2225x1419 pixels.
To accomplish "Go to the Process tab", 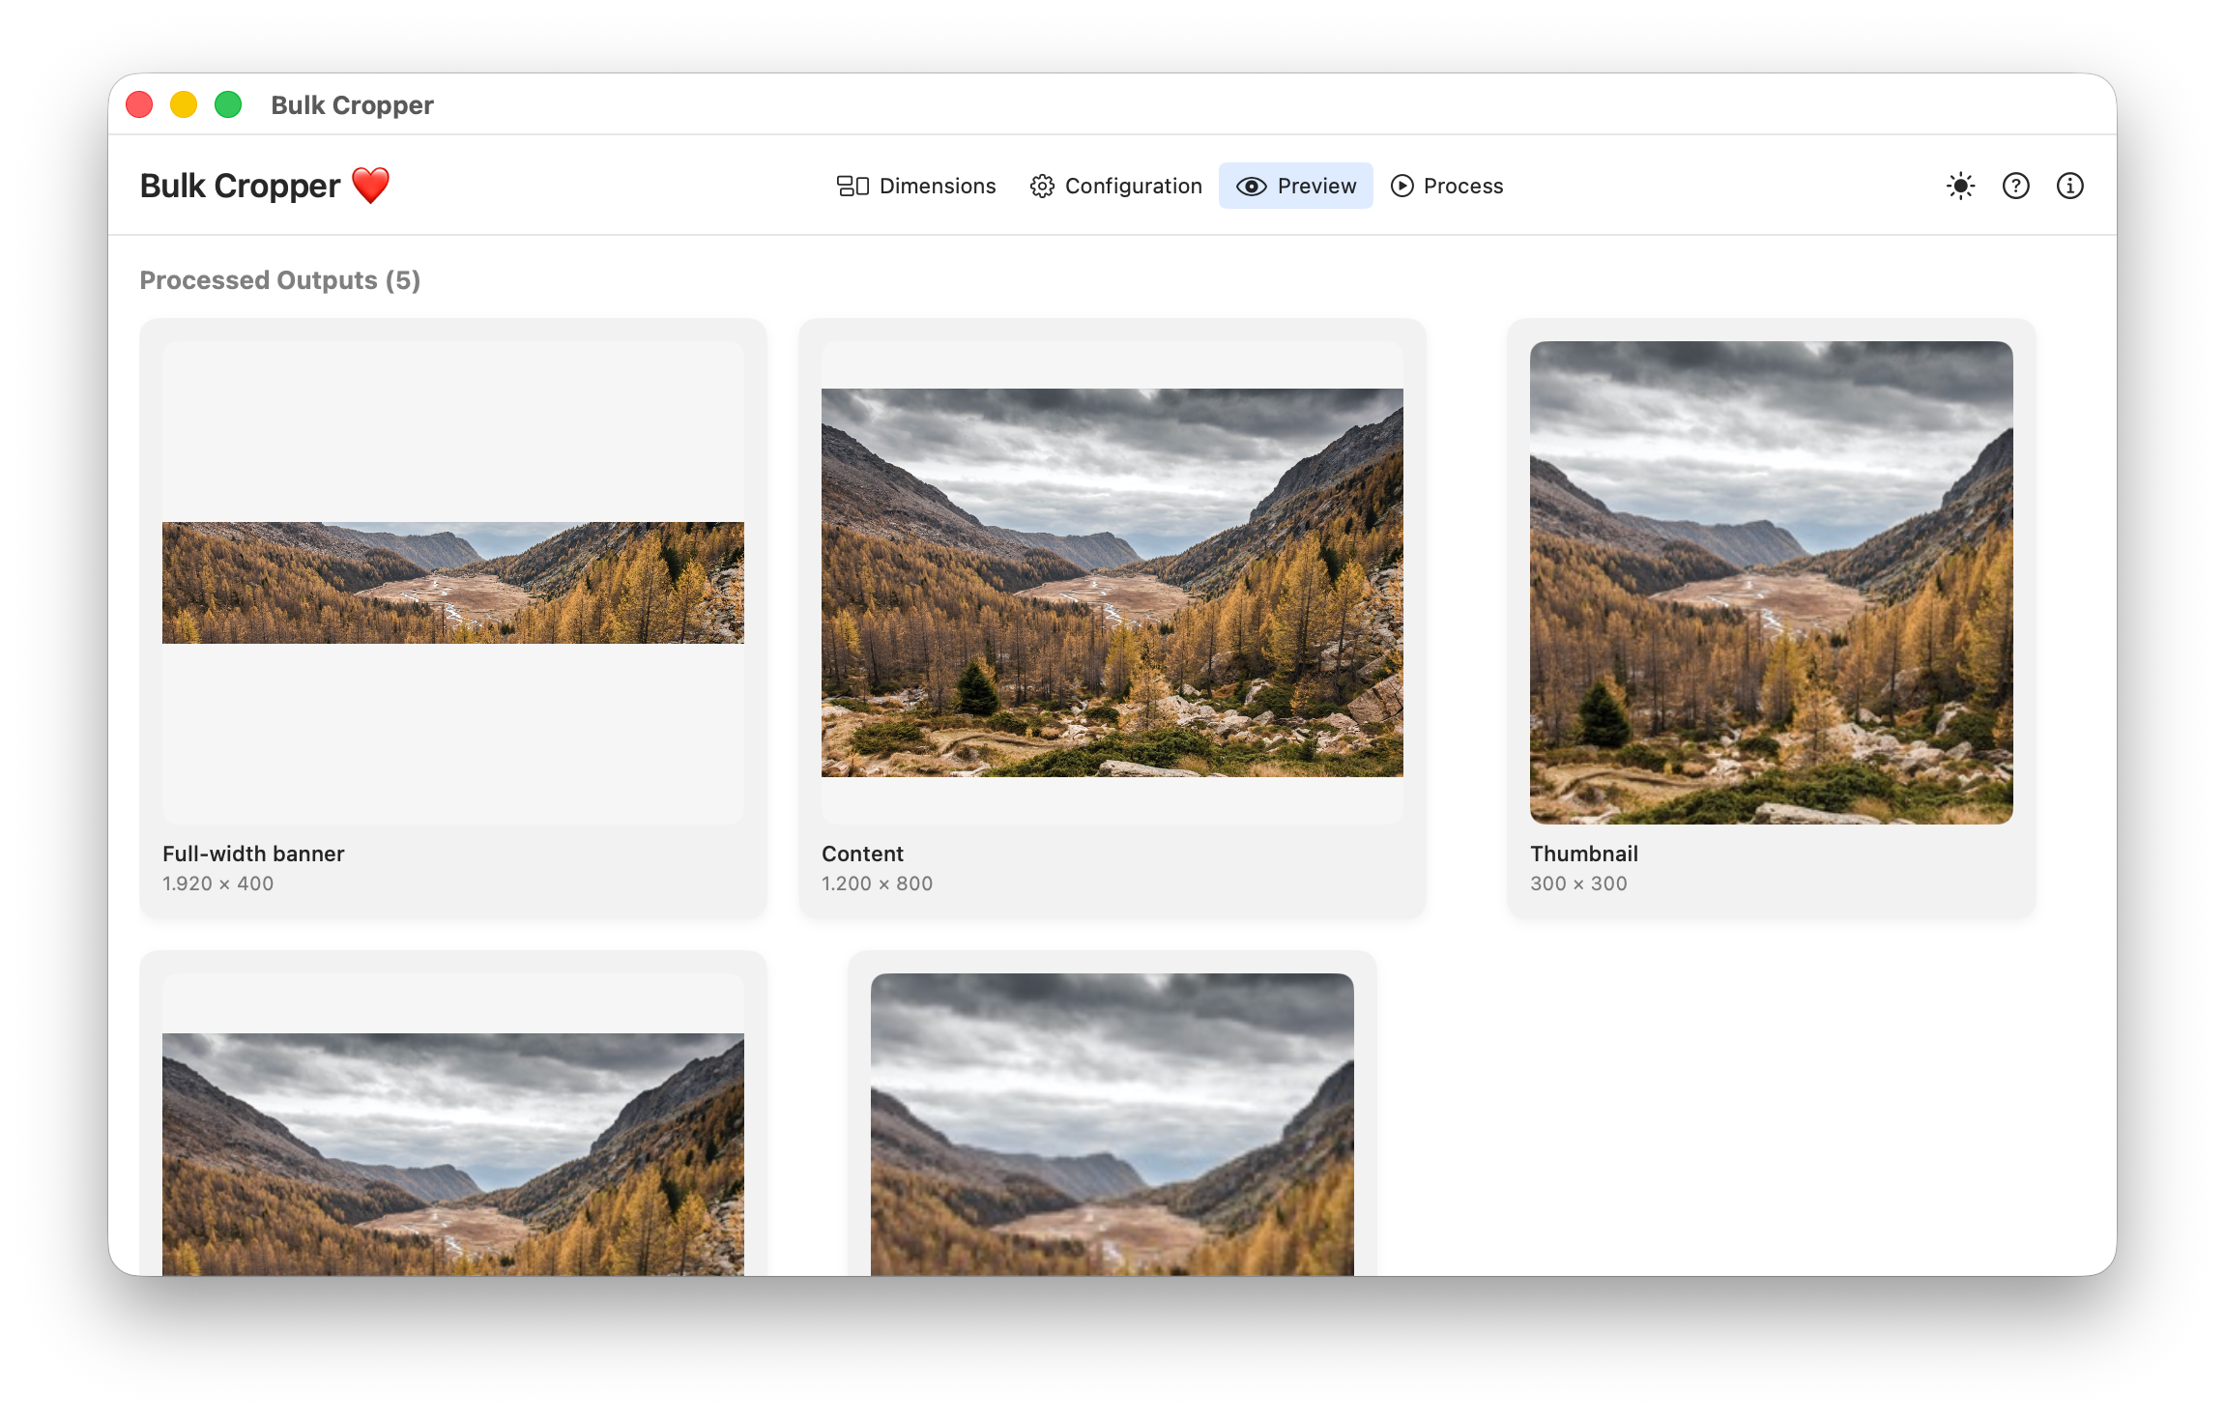I will point(1462,186).
